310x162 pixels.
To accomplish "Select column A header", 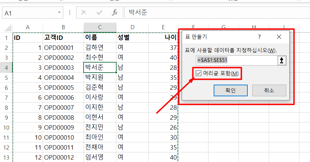I will pyautogui.click(x=28, y=28).
